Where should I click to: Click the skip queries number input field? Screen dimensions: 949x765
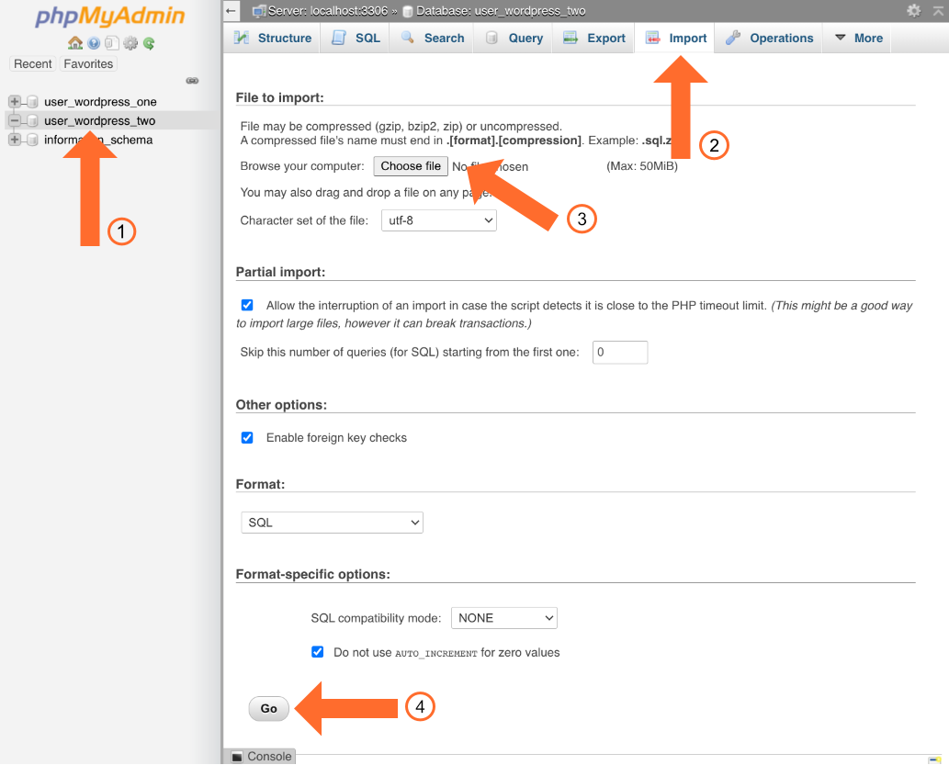click(x=620, y=353)
